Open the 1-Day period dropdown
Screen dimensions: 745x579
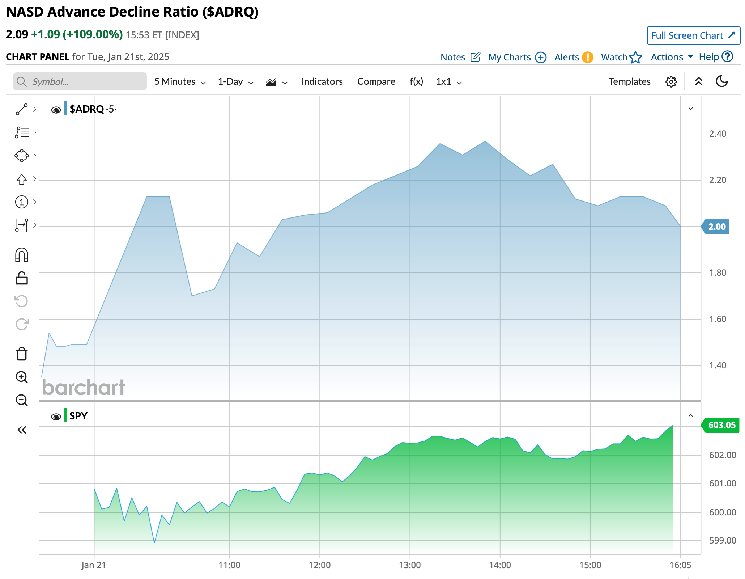(235, 82)
